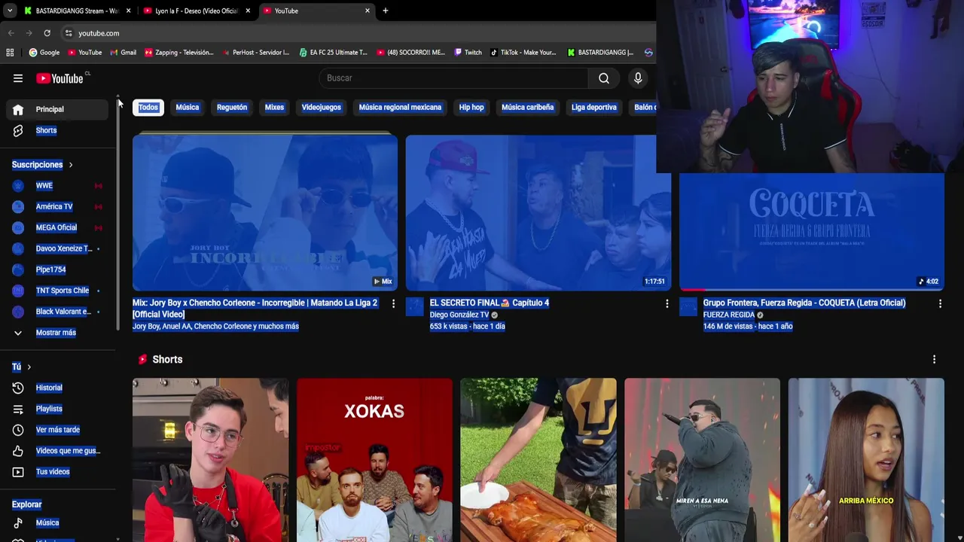This screenshot has height=542, width=964.
Task: Select the Videojuegos filter chip
Action: tap(322, 108)
